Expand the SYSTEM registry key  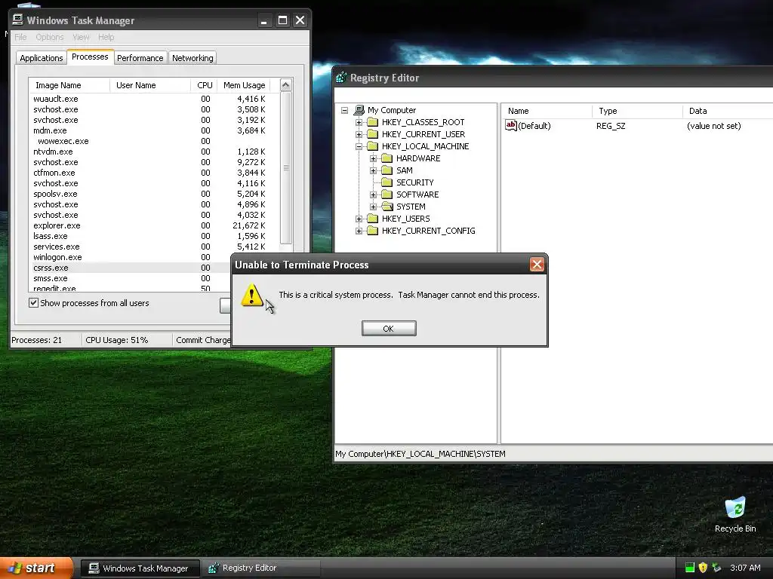click(x=373, y=207)
